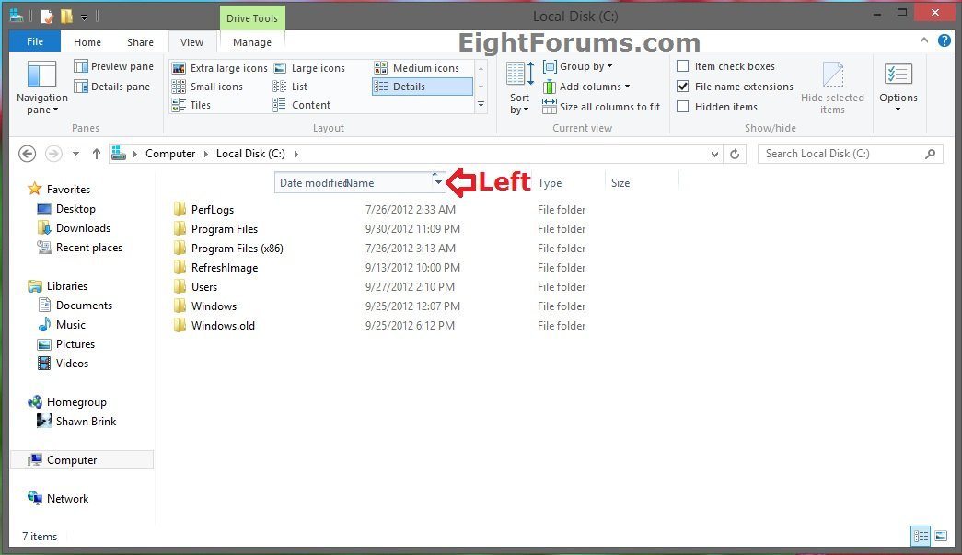Open the Add columns dropdown
This screenshot has width=962, height=555.
point(587,87)
